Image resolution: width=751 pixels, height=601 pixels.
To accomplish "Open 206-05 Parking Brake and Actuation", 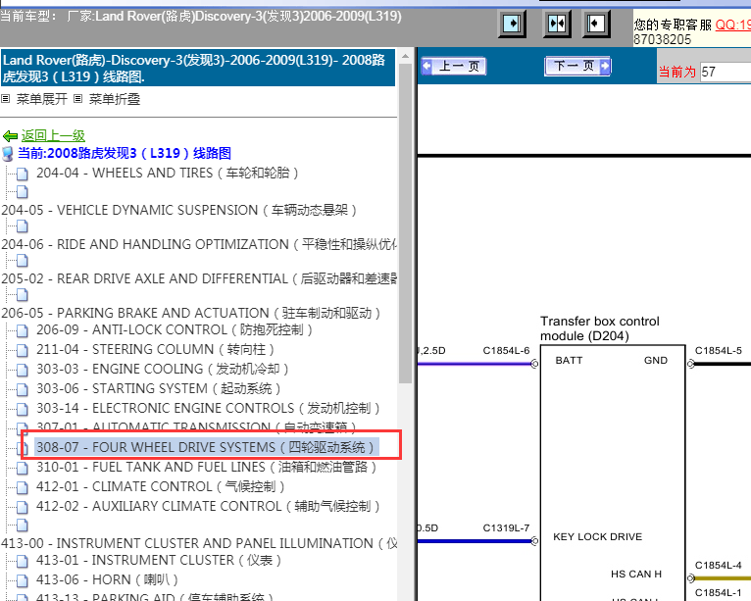I will click(x=190, y=313).
